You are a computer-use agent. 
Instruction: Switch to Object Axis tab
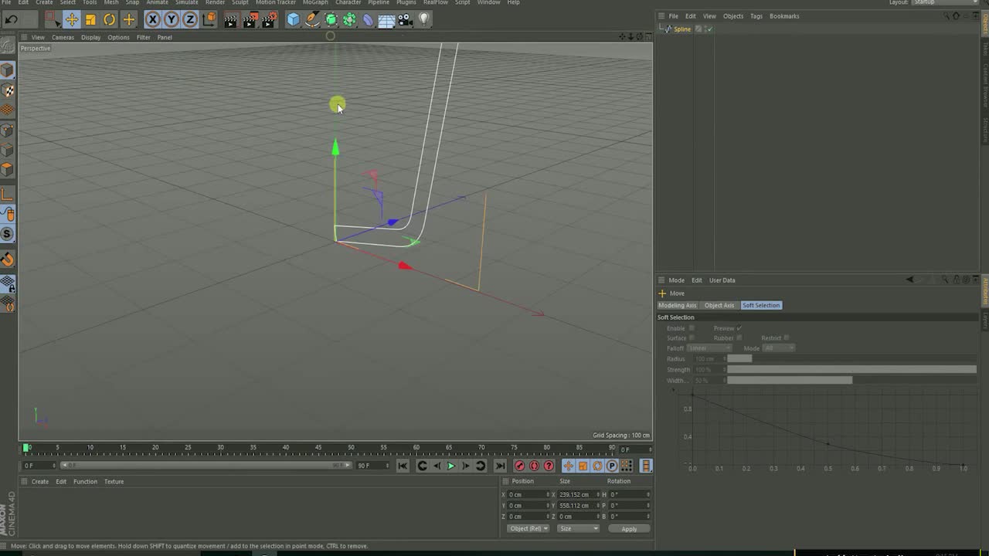(719, 305)
